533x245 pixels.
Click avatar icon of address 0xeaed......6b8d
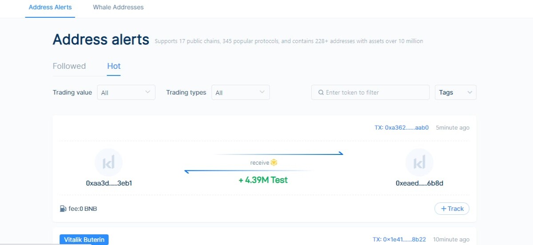[419, 162]
